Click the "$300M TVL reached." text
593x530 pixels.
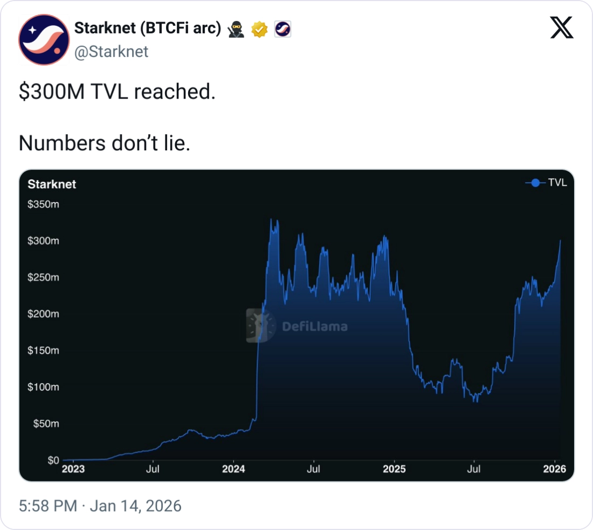point(117,92)
